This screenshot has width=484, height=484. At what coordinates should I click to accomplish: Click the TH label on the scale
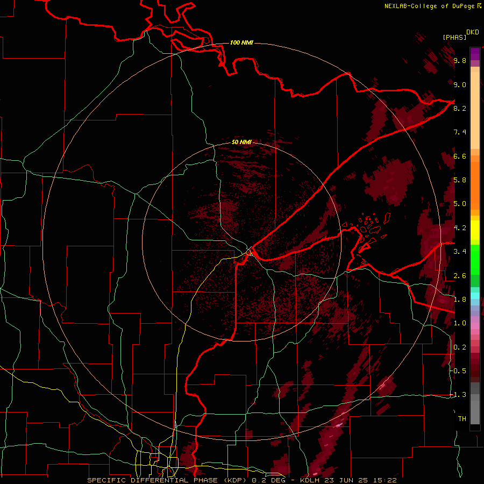coord(462,419)
